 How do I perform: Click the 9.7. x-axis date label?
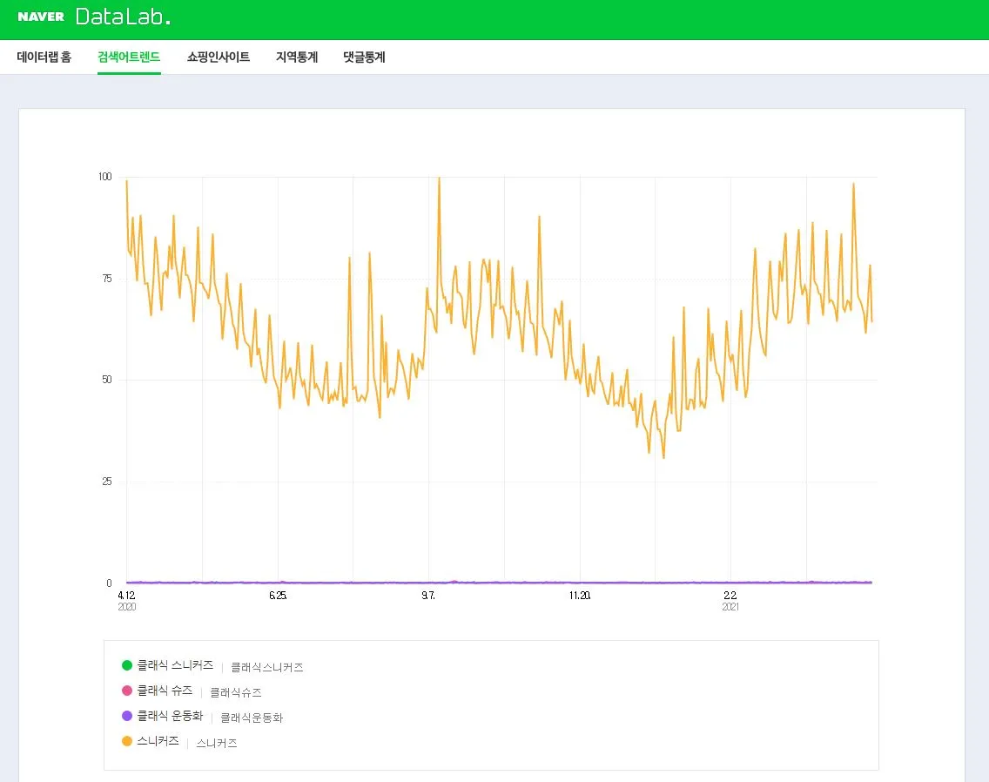click(428, 595)
